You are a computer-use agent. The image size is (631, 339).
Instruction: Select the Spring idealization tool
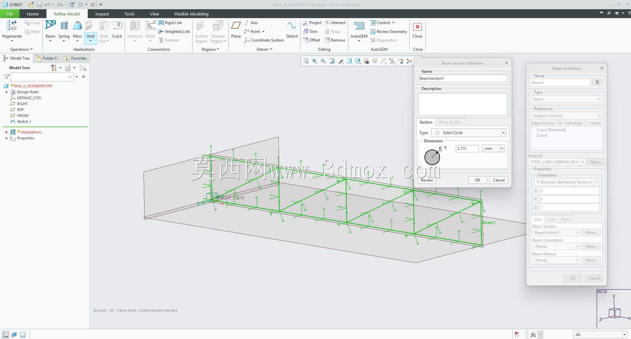pyautogui.click(x=64, y=30)
